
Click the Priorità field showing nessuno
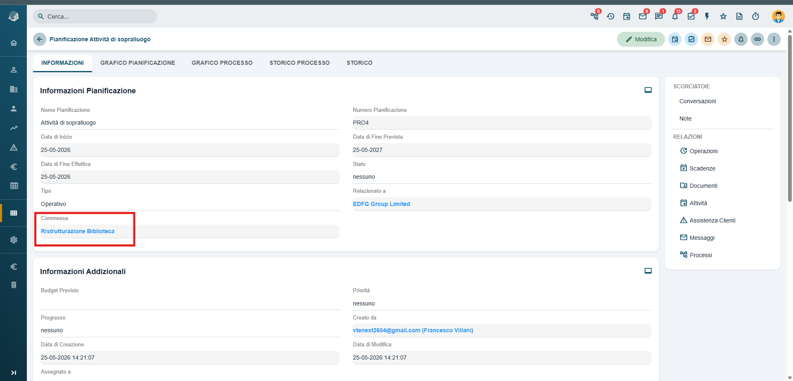pos(502,303)
